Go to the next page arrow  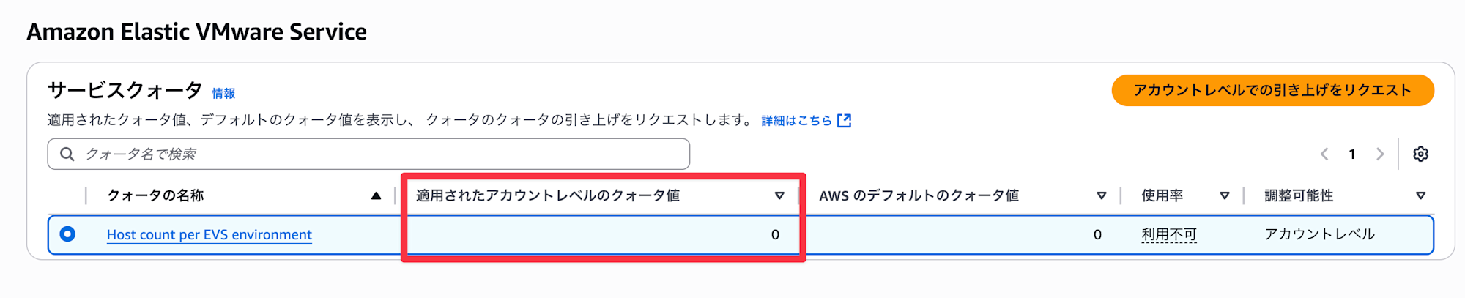(x=1380, y=154)
